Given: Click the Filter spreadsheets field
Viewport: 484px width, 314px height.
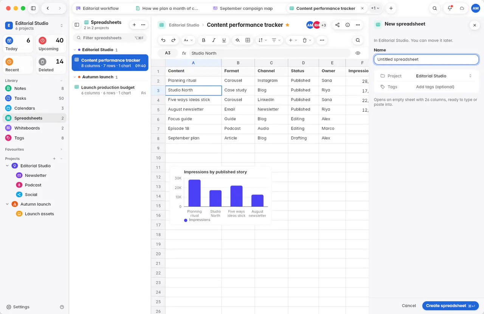Looking at the screenshot, I should (110, 38).
